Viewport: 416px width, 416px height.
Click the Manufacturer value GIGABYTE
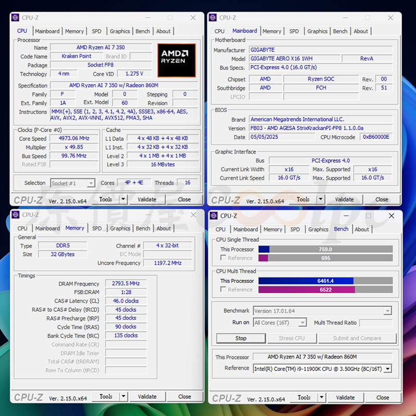point(321,49)
